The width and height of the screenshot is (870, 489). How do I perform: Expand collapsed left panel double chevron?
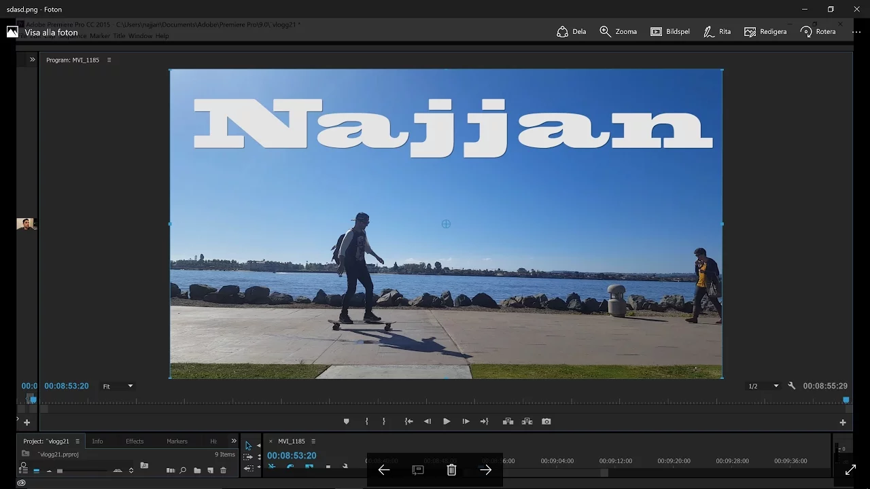click(x=32, y=60)
